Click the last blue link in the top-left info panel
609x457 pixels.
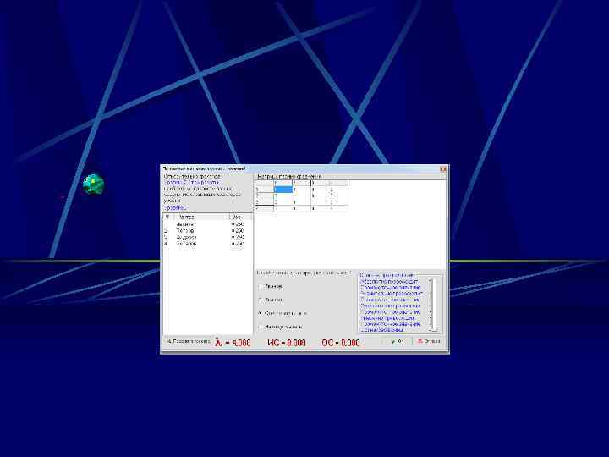tap(175, 208)
